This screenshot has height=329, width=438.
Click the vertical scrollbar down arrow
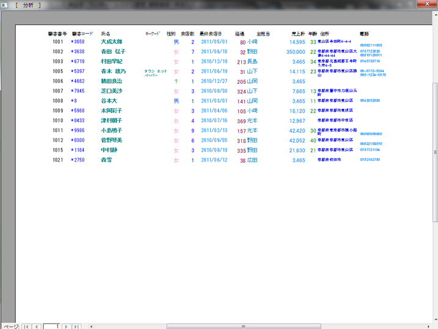[435, 320]
